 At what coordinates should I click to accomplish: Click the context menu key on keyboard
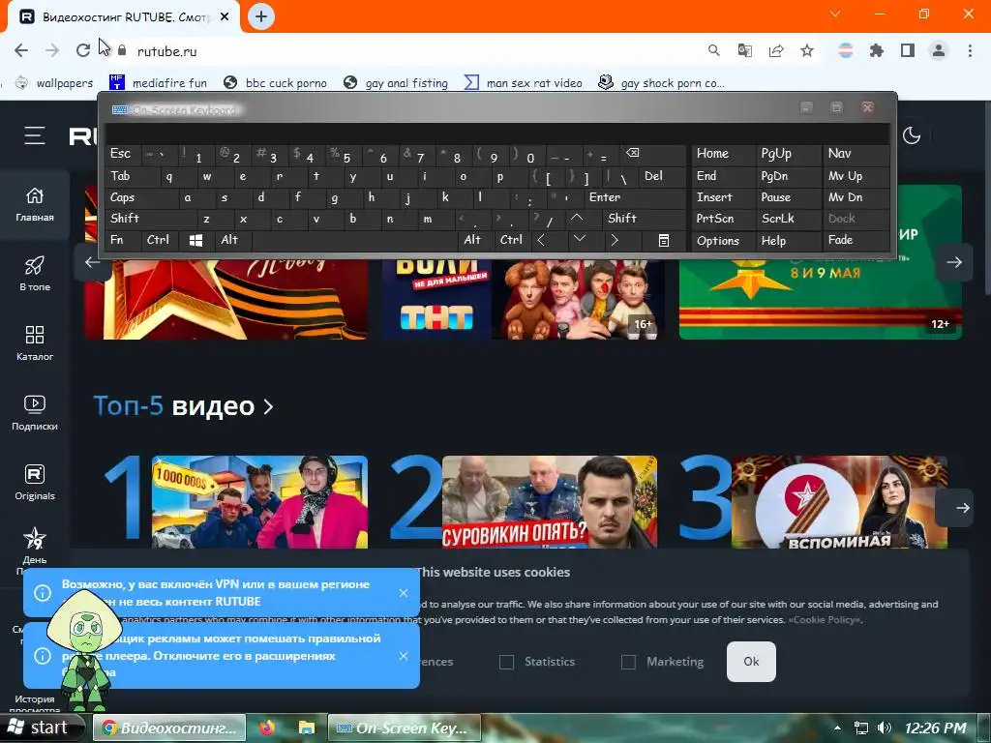[x=664, y=240]
